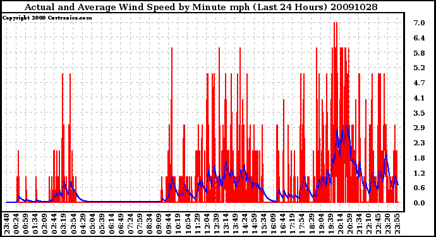Click the 23:48 time label
Screen dimensions: 436x237
pyautogui.click(x=7, y=224)
